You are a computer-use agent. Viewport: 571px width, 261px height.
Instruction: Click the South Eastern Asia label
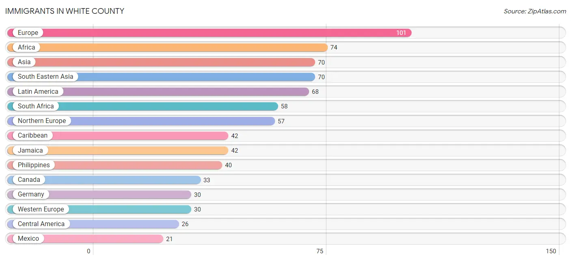(45, 77)
